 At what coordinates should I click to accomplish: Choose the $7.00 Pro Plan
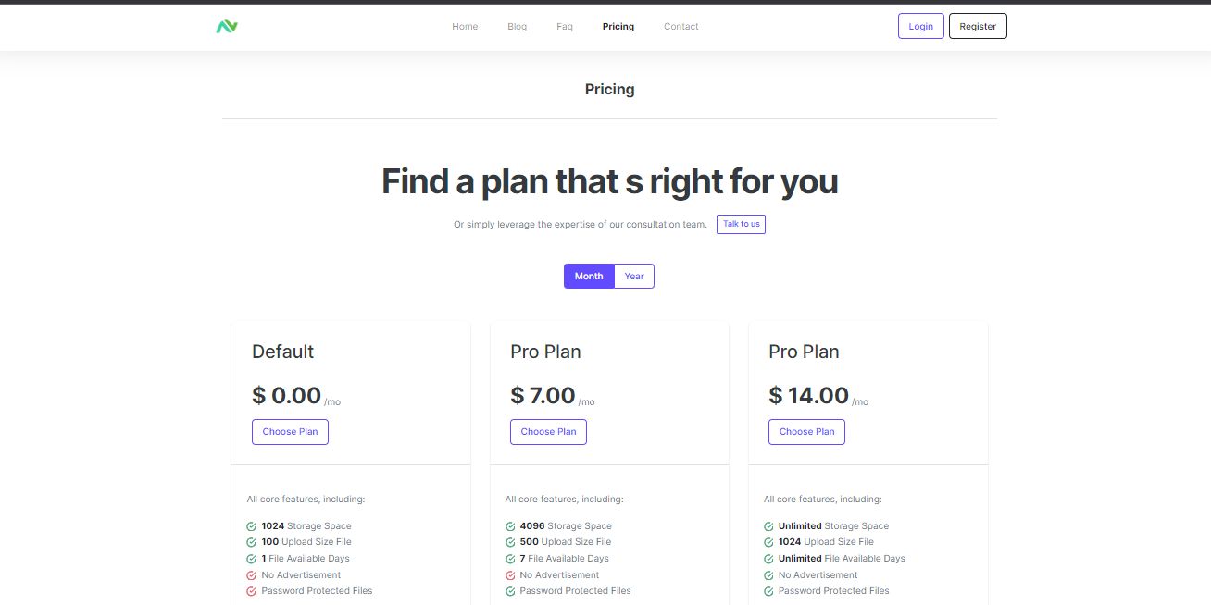(x=548, y=432)
